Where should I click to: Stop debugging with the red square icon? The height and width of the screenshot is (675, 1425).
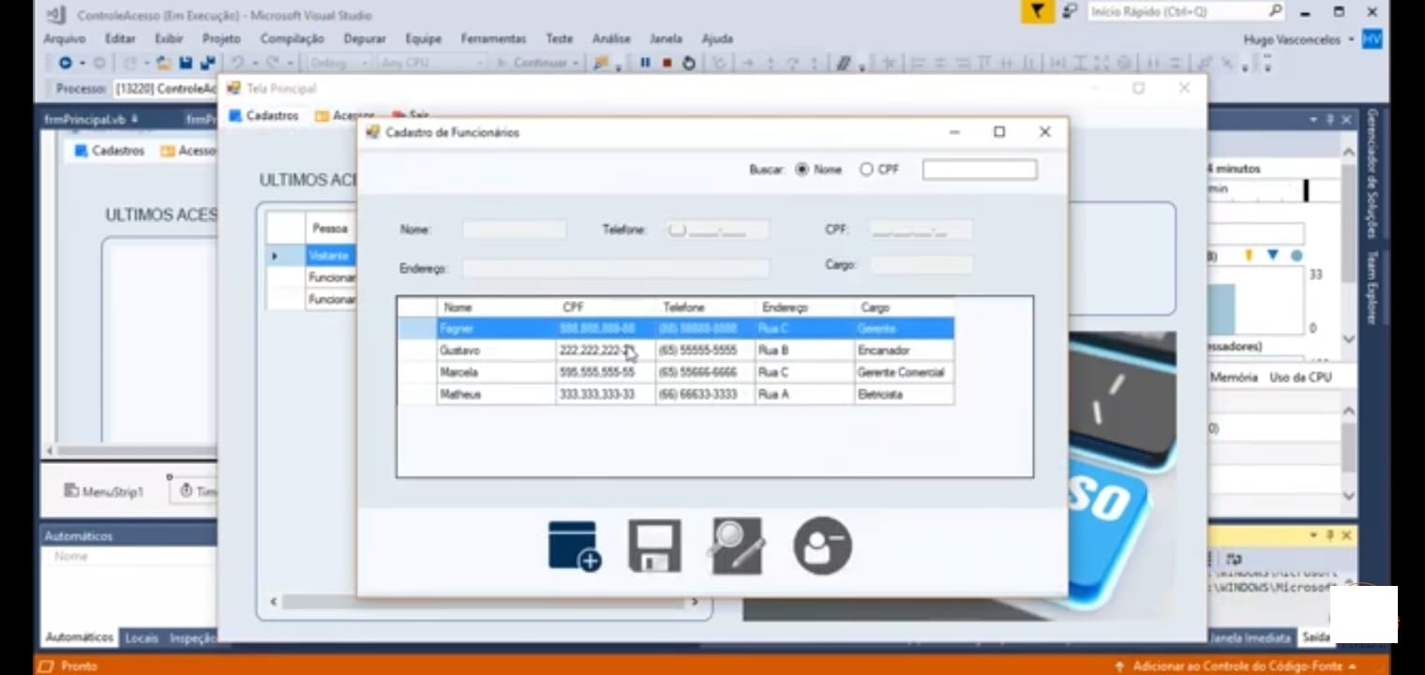(667, 63)
